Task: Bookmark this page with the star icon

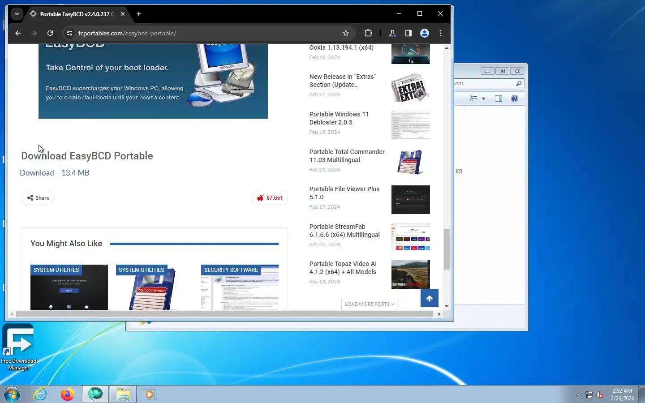Action: point(346,33)
